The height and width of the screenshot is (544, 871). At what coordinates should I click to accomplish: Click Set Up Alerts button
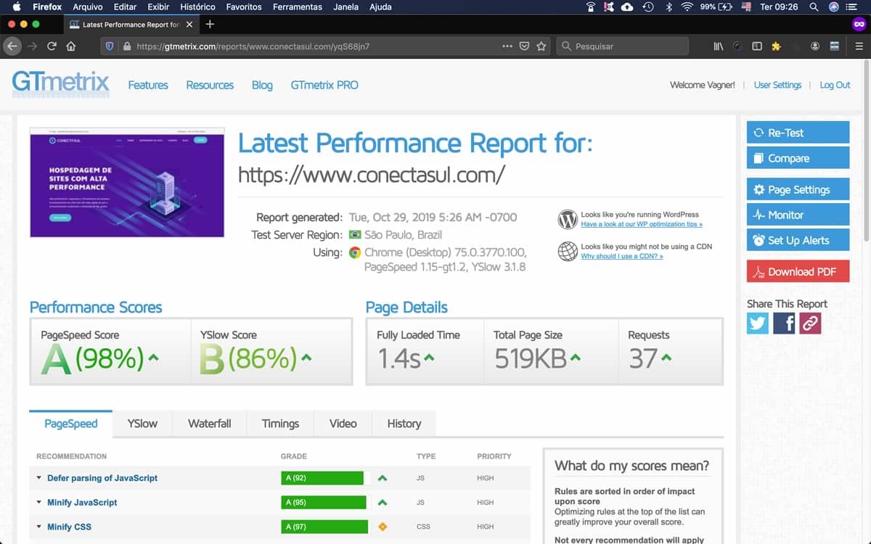point(798,240)
